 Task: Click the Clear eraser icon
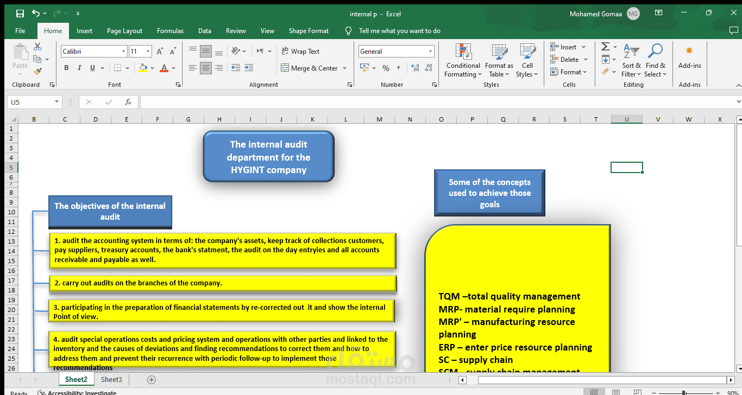tap(605, 71)
